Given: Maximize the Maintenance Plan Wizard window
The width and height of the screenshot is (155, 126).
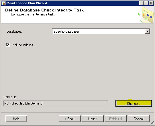Looking at the screenshot, I should coord(146,3).
